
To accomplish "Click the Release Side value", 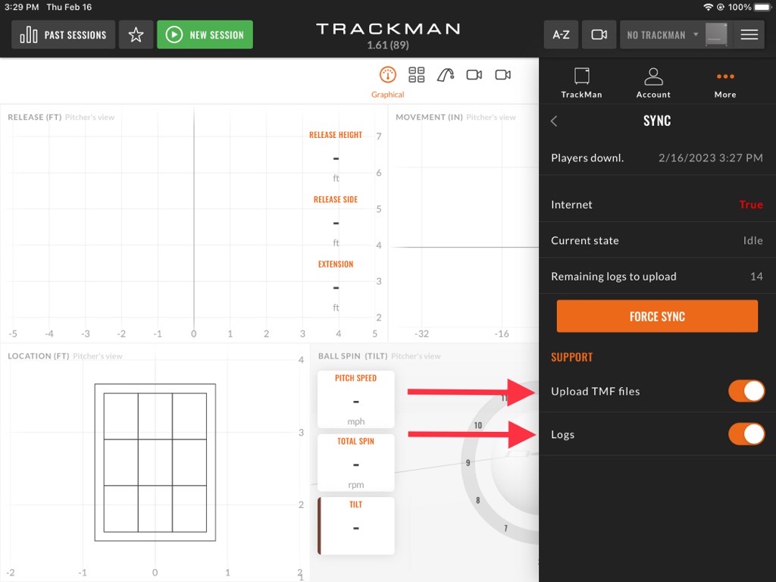I will [336, 224].
